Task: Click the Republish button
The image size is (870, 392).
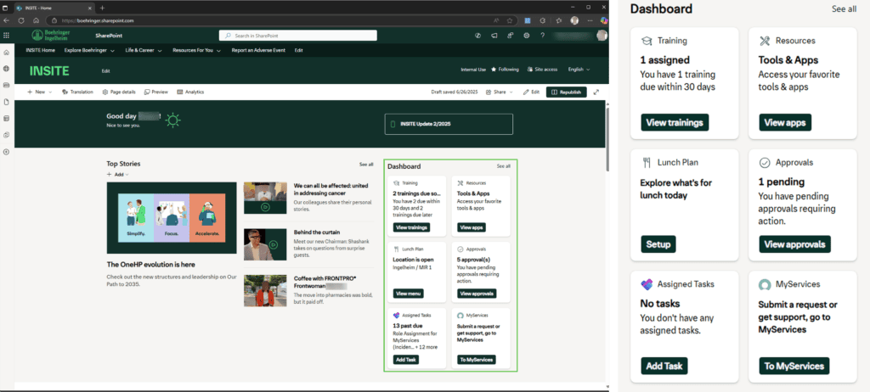Action: 567,92
